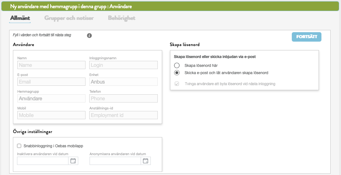The height and width of the screenshot is (175, 341).
Task: Select the Allmänt tab
Action: pos(20,18)
